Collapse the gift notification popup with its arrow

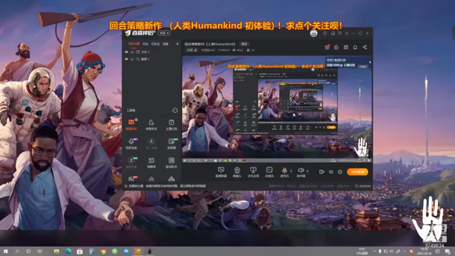point(370,62)
